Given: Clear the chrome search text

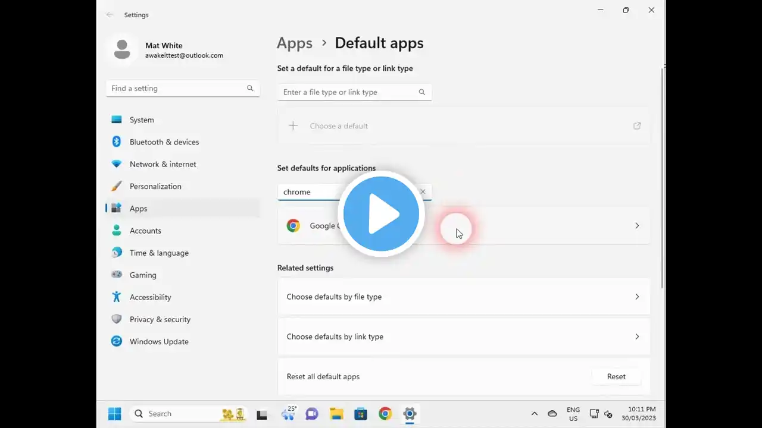Looking at the screenshot, I should [x=423, y=192].
